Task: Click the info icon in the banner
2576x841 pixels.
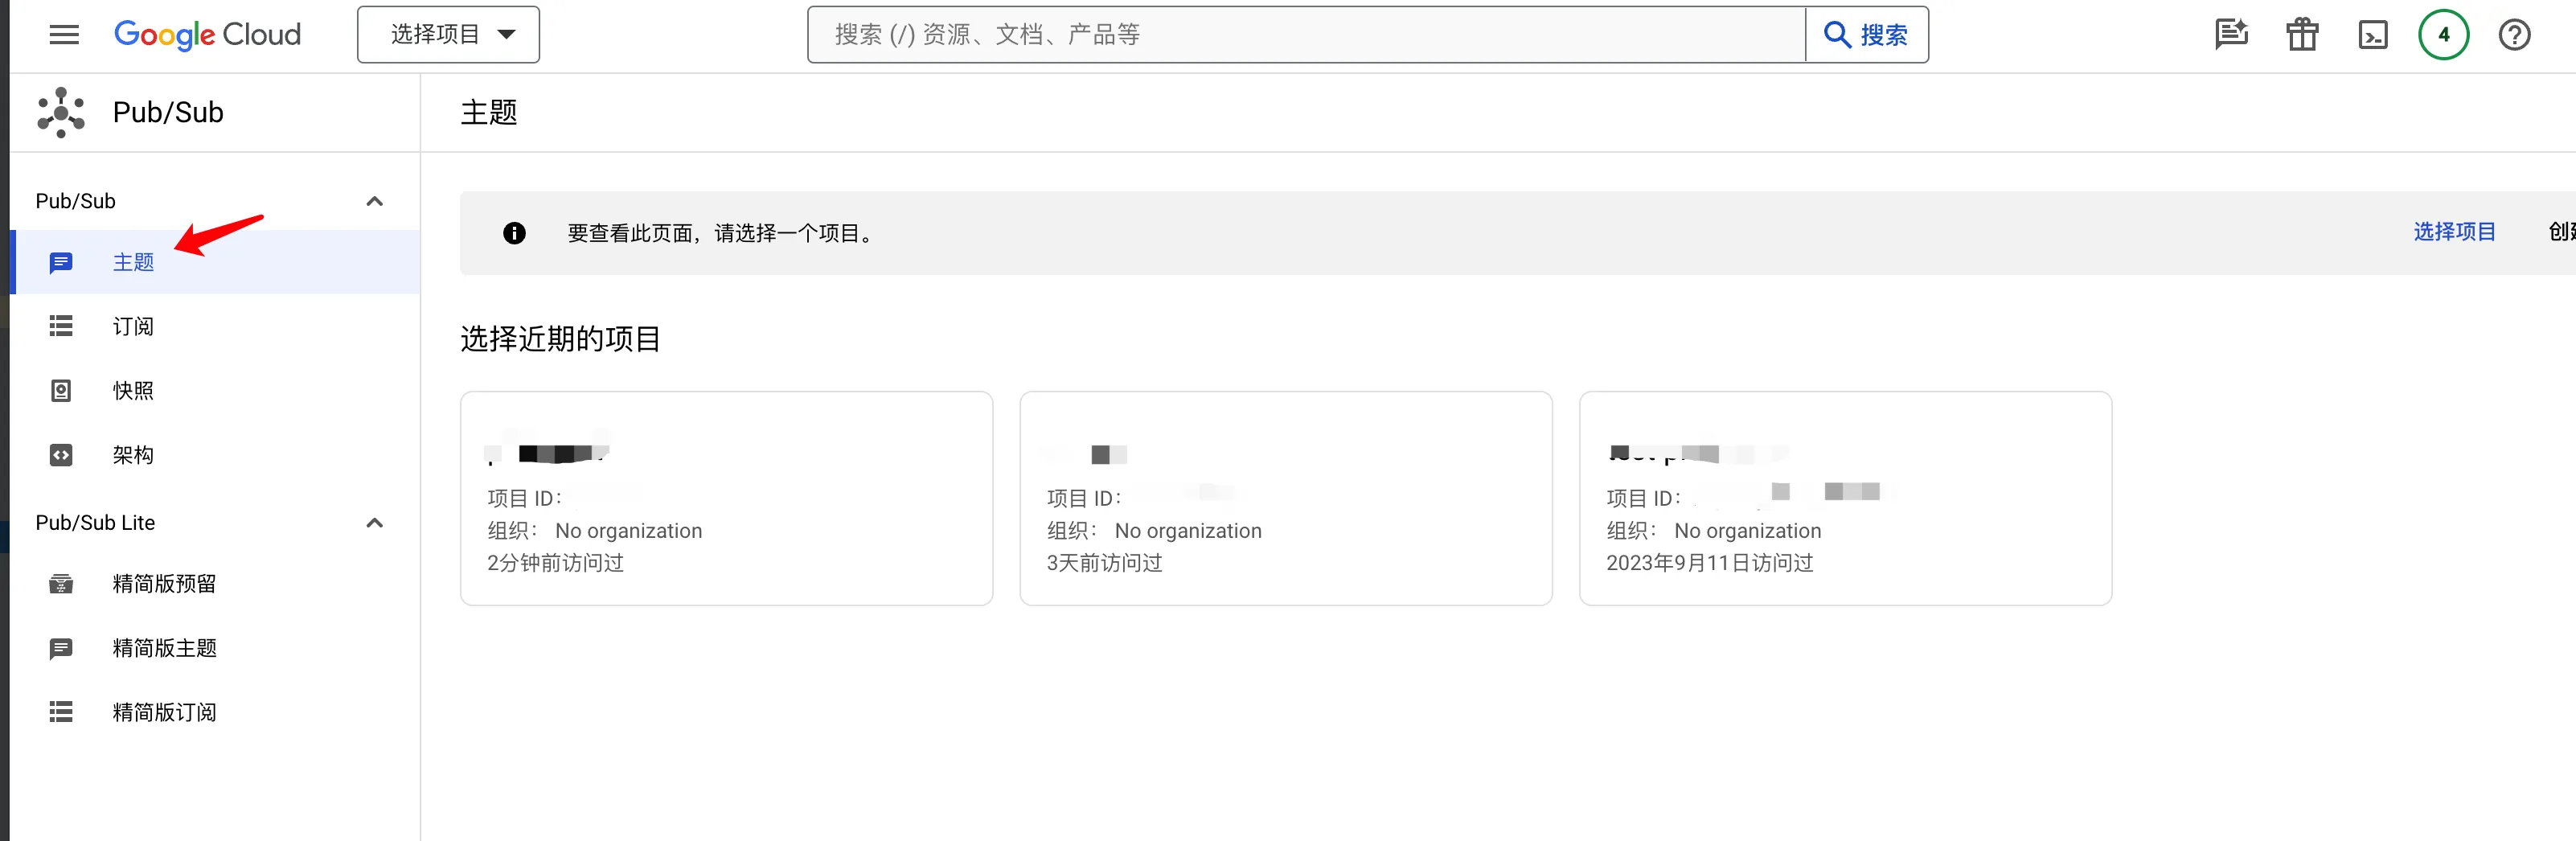Action: click(514, 233)
